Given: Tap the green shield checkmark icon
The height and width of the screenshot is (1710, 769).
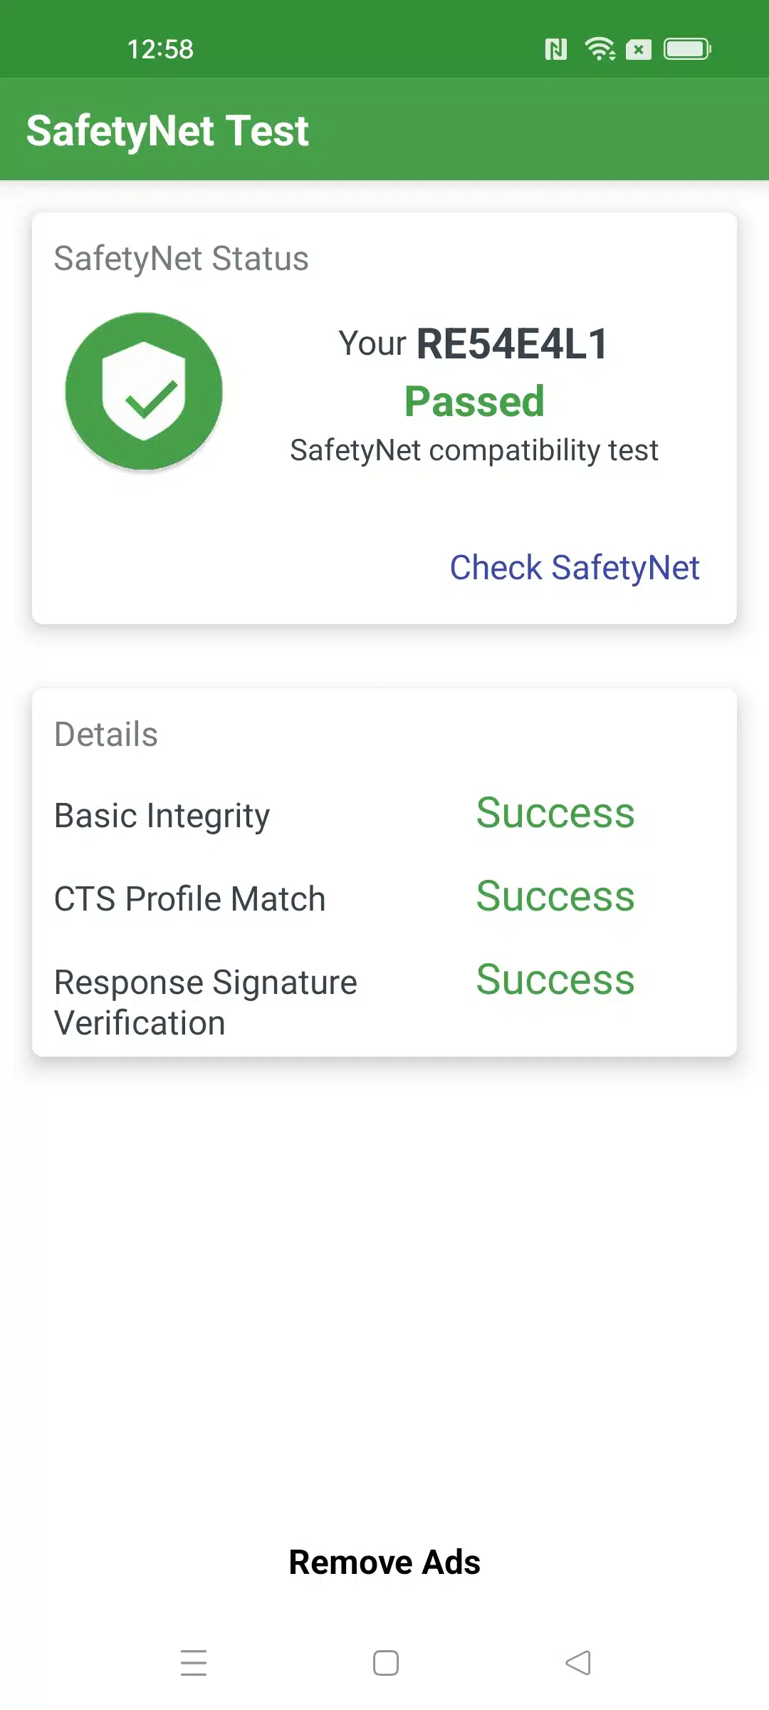Looking at the screenshot, I should [x=144, y=391].
